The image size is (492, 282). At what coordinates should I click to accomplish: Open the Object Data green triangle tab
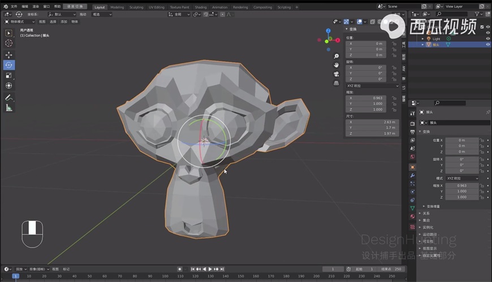click(x=412, y=208)
